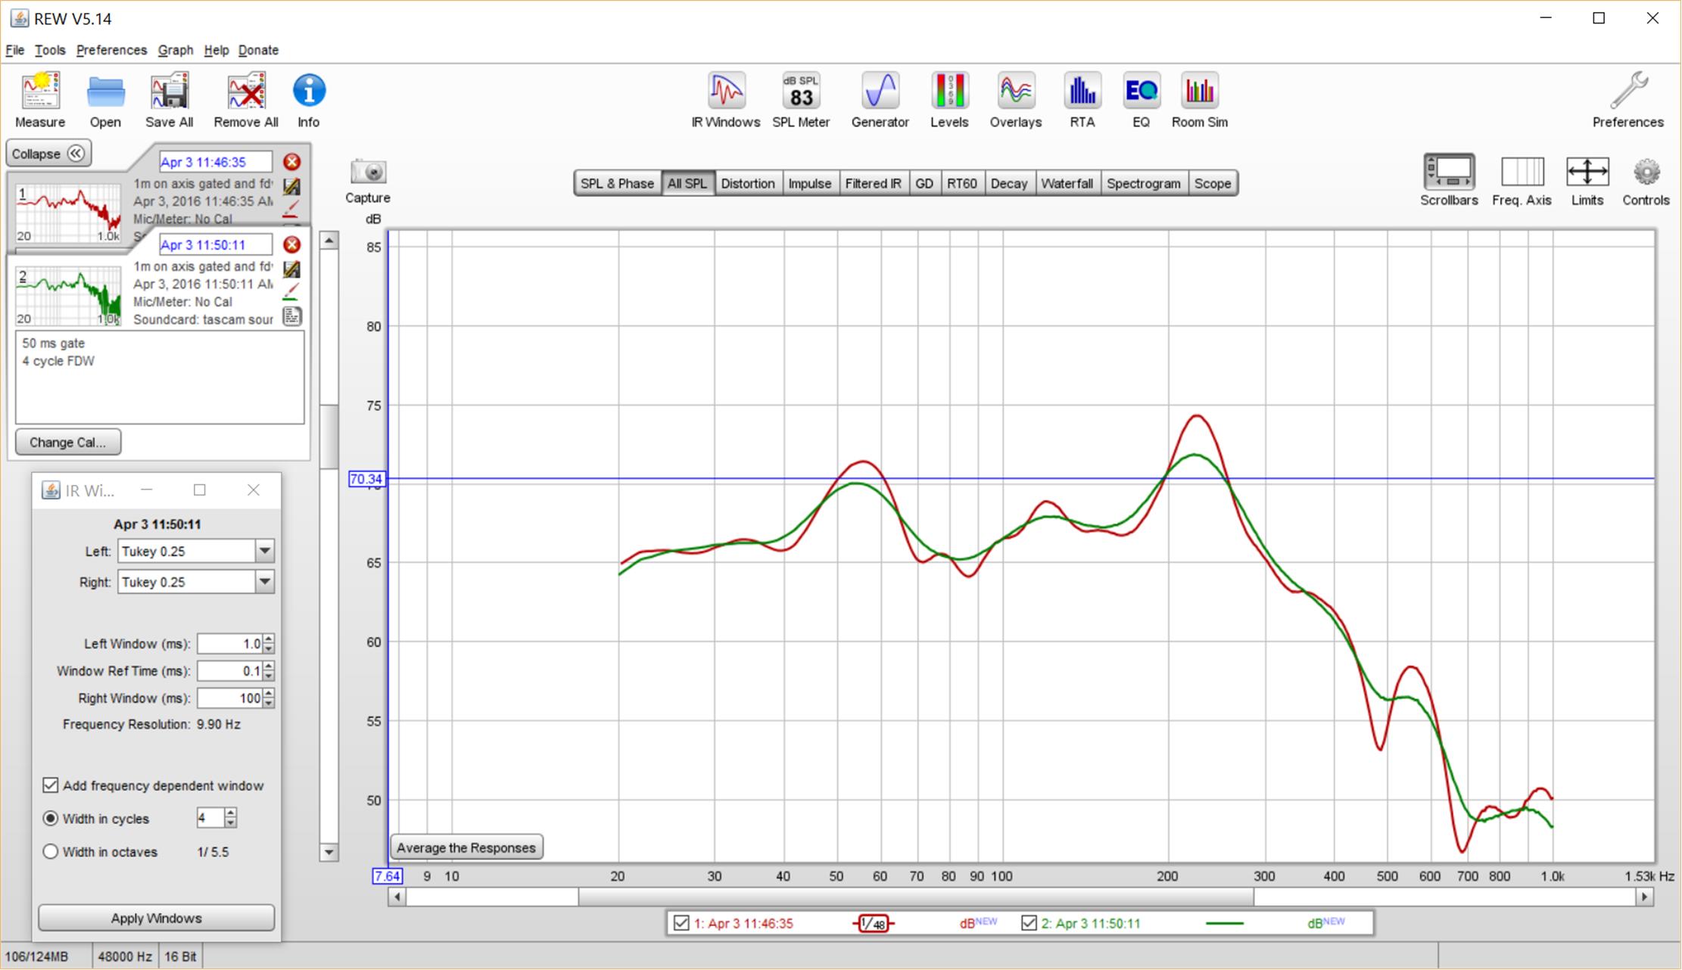
Task: Click red 1/48 smoothing trace sample
Action: point(873,923)
